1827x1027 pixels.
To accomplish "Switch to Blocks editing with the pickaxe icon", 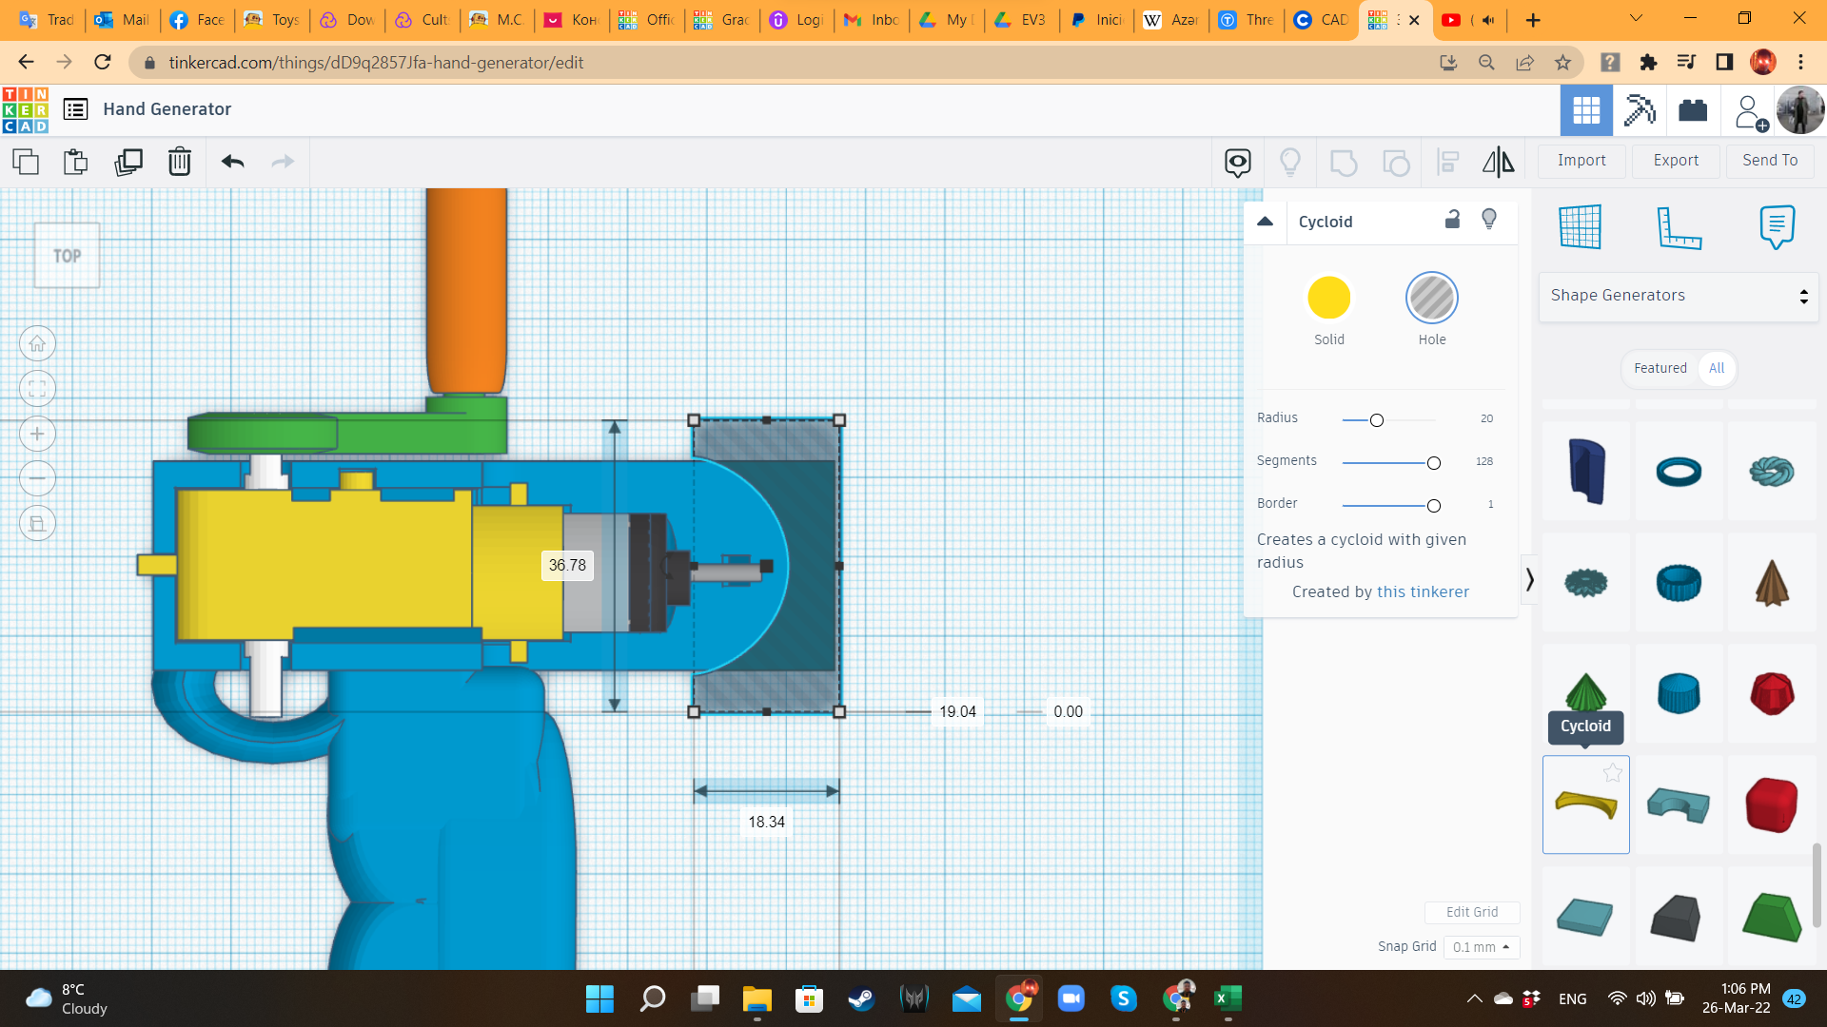I will (x=1639, y=109).
